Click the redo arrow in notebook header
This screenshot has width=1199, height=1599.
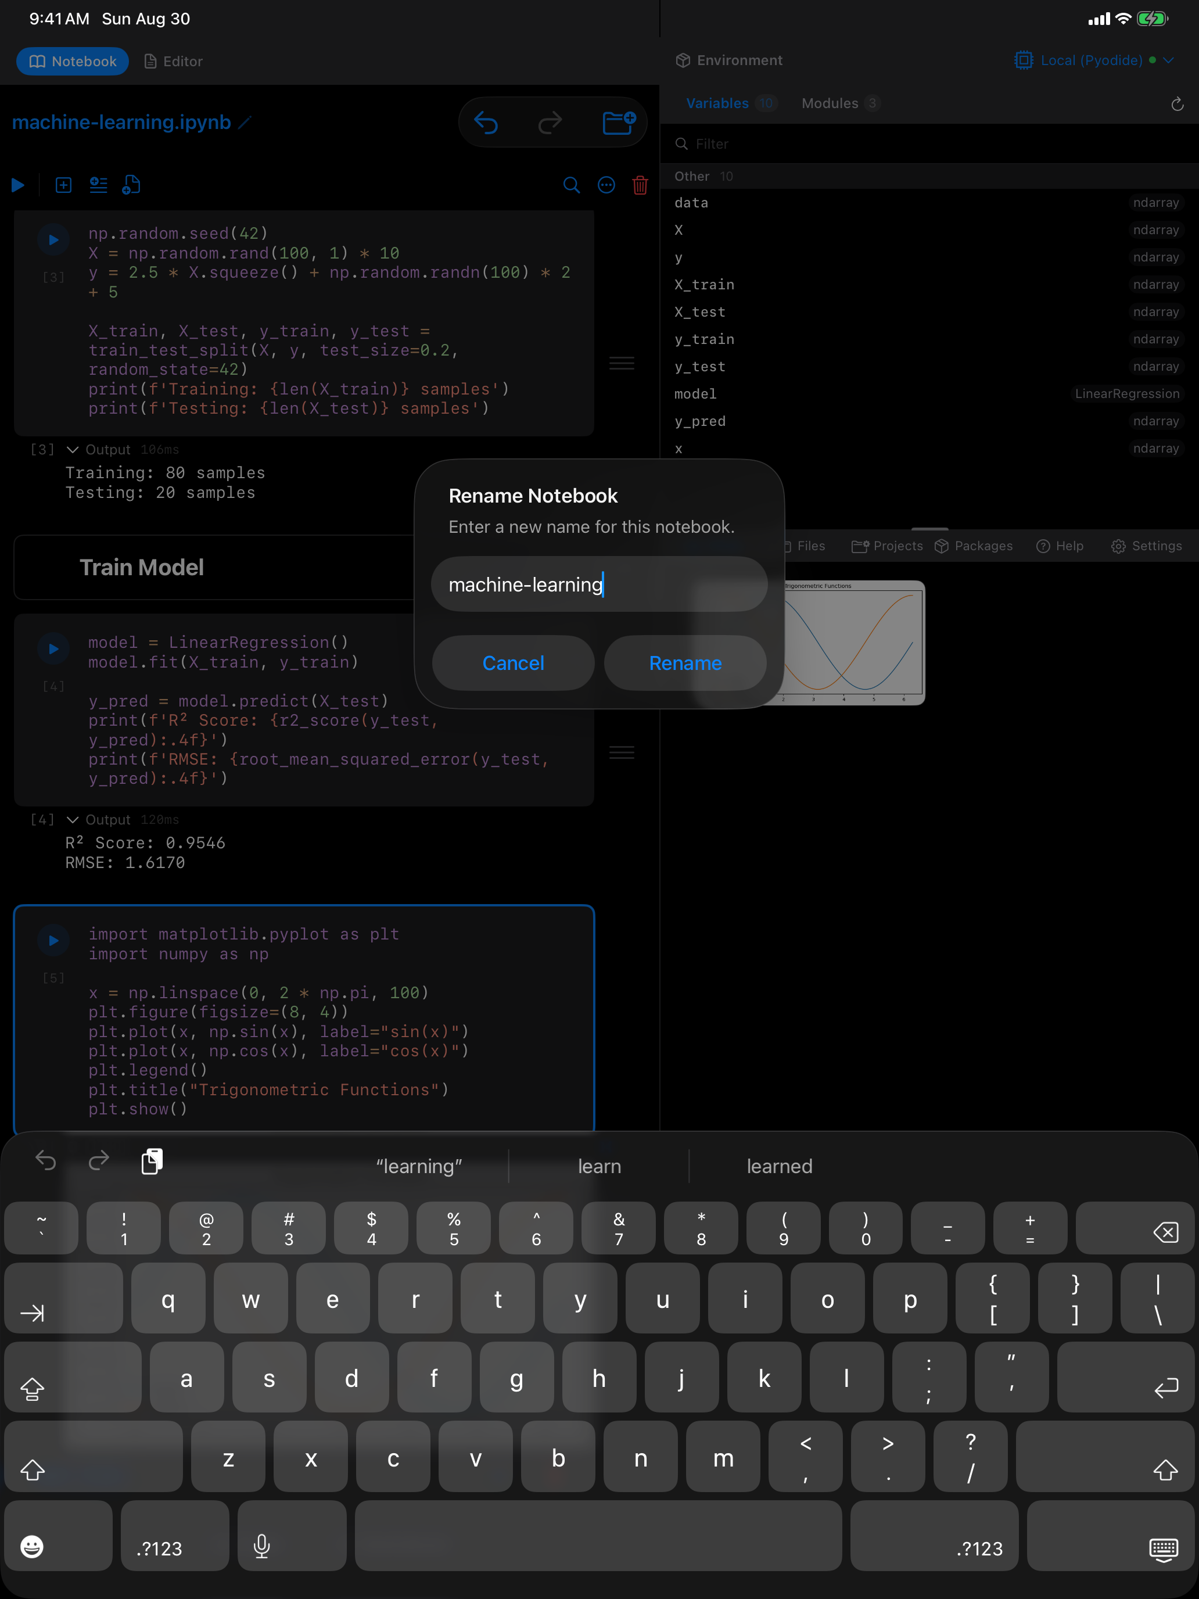pyautogui.click(x=550, y=123)
